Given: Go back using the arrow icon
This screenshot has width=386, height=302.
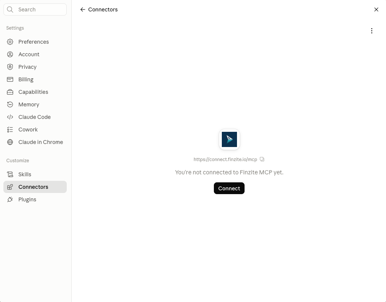Looking at the screenshot, I should (x=83, y=9).
